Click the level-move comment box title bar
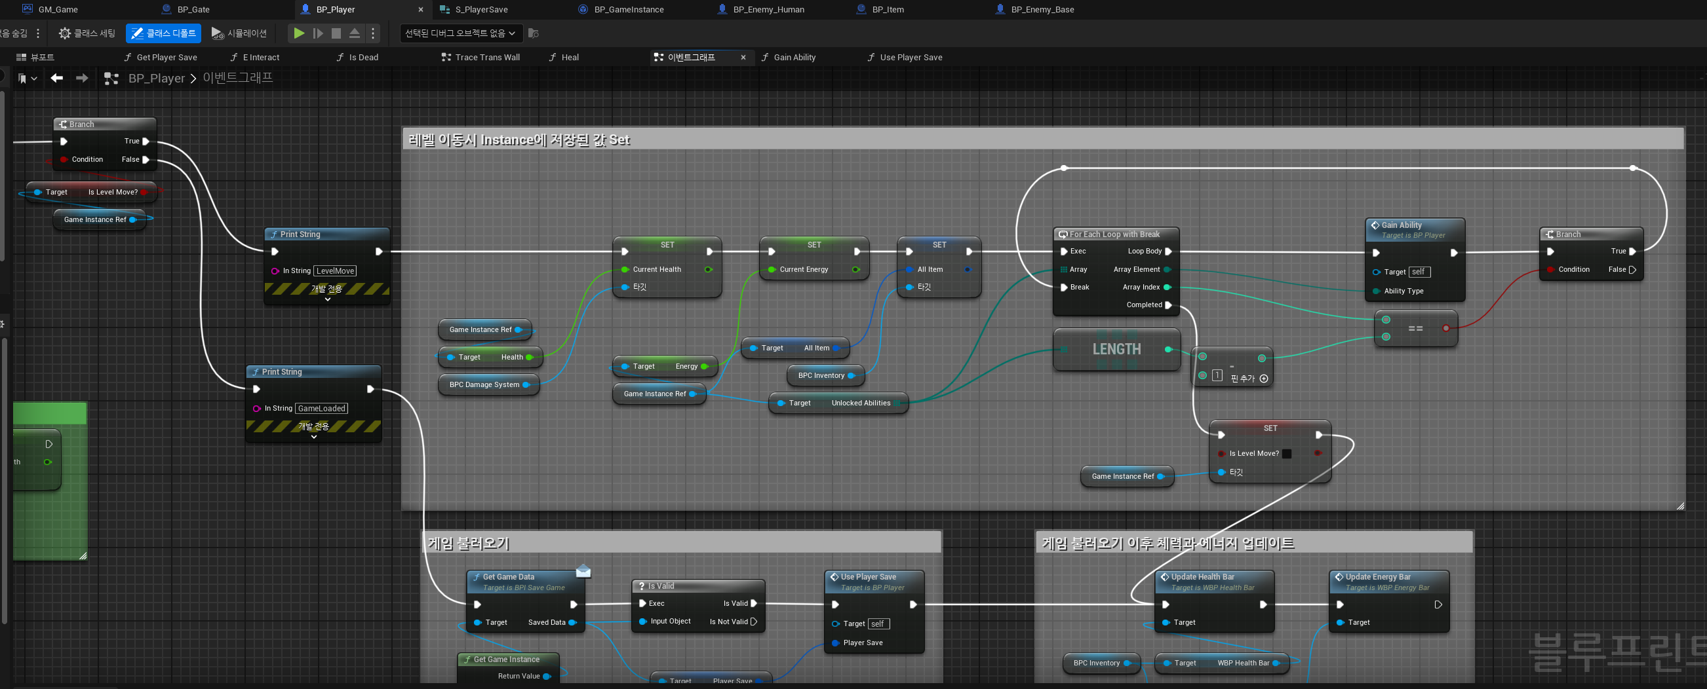This screenshot has height=689, width=1707. point(1042,140)
